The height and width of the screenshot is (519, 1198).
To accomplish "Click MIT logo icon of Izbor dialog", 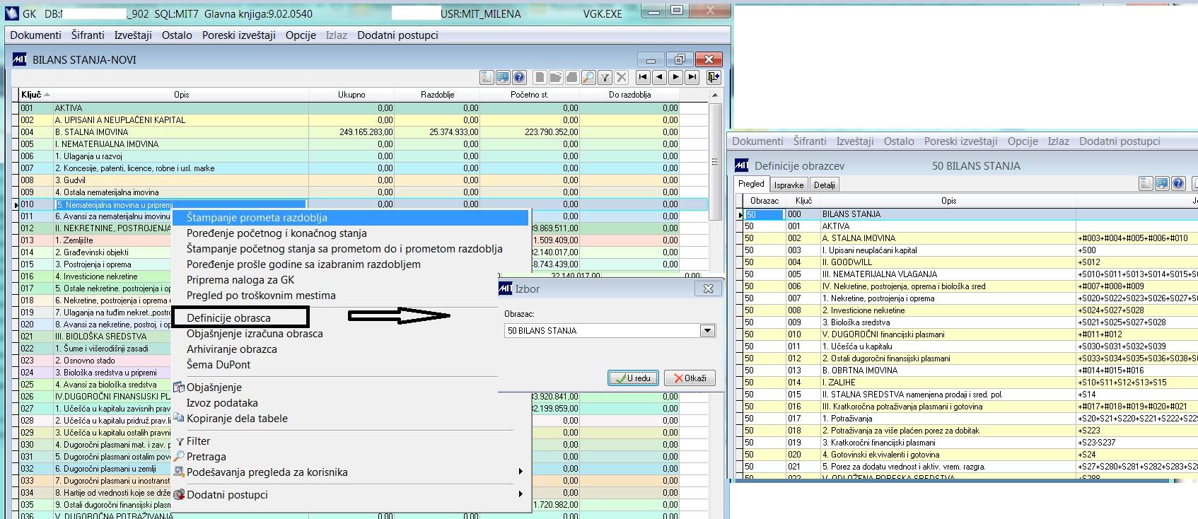I will [x=506, y=288].
